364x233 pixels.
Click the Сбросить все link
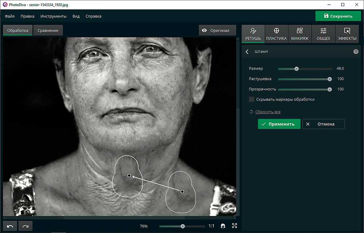pos(268,112)
